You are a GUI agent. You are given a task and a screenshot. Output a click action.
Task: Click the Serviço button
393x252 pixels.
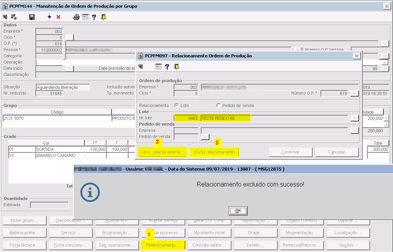coord(71,233)
